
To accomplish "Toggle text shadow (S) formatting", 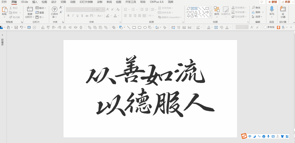I will point(82,16).
